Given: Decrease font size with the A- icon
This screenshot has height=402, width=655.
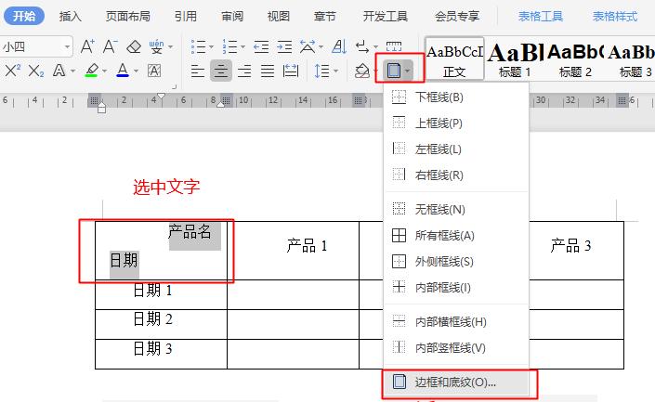Looking at the screenshot, I should point(111,46).
